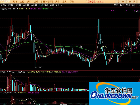Click the 叠加 overlay button

[122, 5]
